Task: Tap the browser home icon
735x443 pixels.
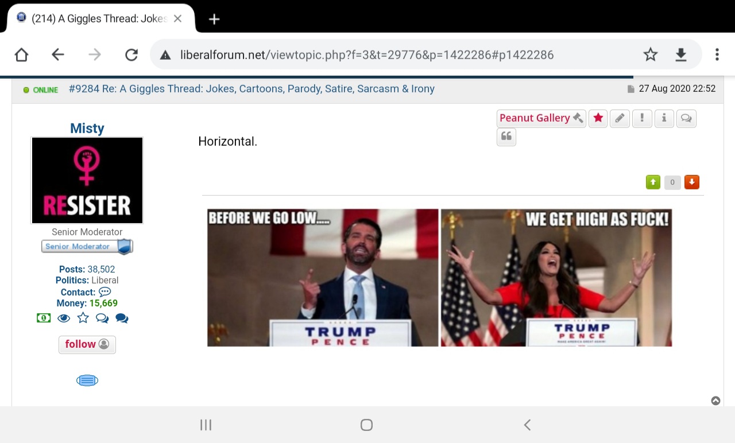Action: pos(21,55)
